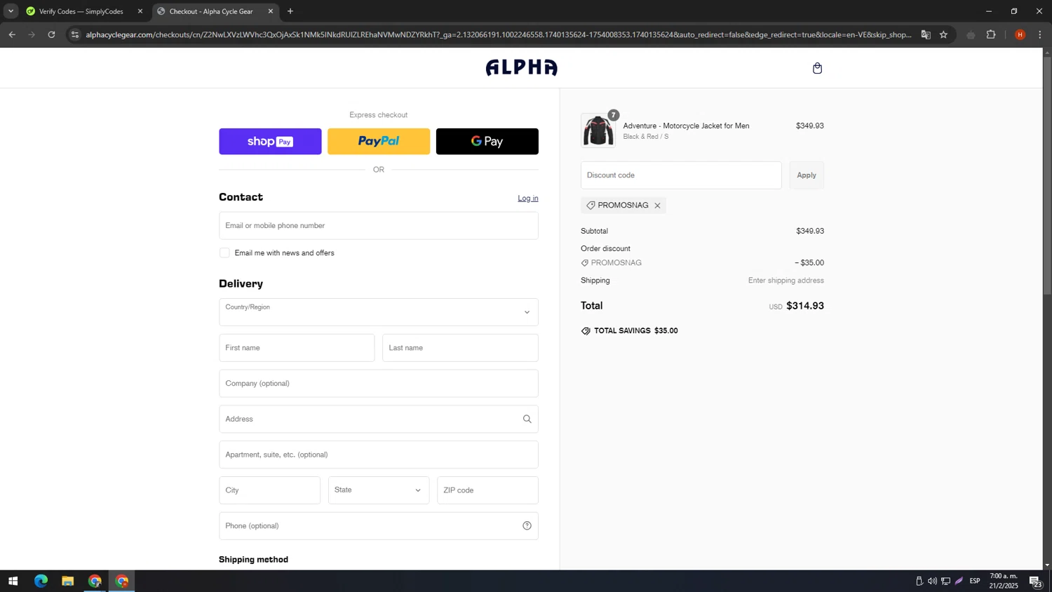Click the ESP language indicator in tray

pos(975,581)
